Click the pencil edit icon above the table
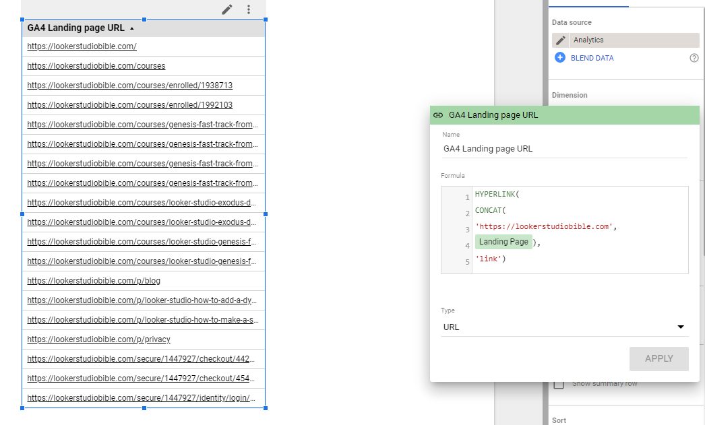The height and width of the screenshot is (425, 705). tap(226, 9)
